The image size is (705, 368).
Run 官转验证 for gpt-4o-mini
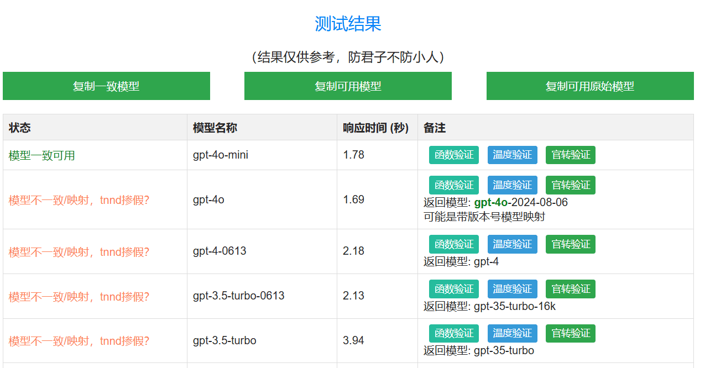click(x=571, y=155)
